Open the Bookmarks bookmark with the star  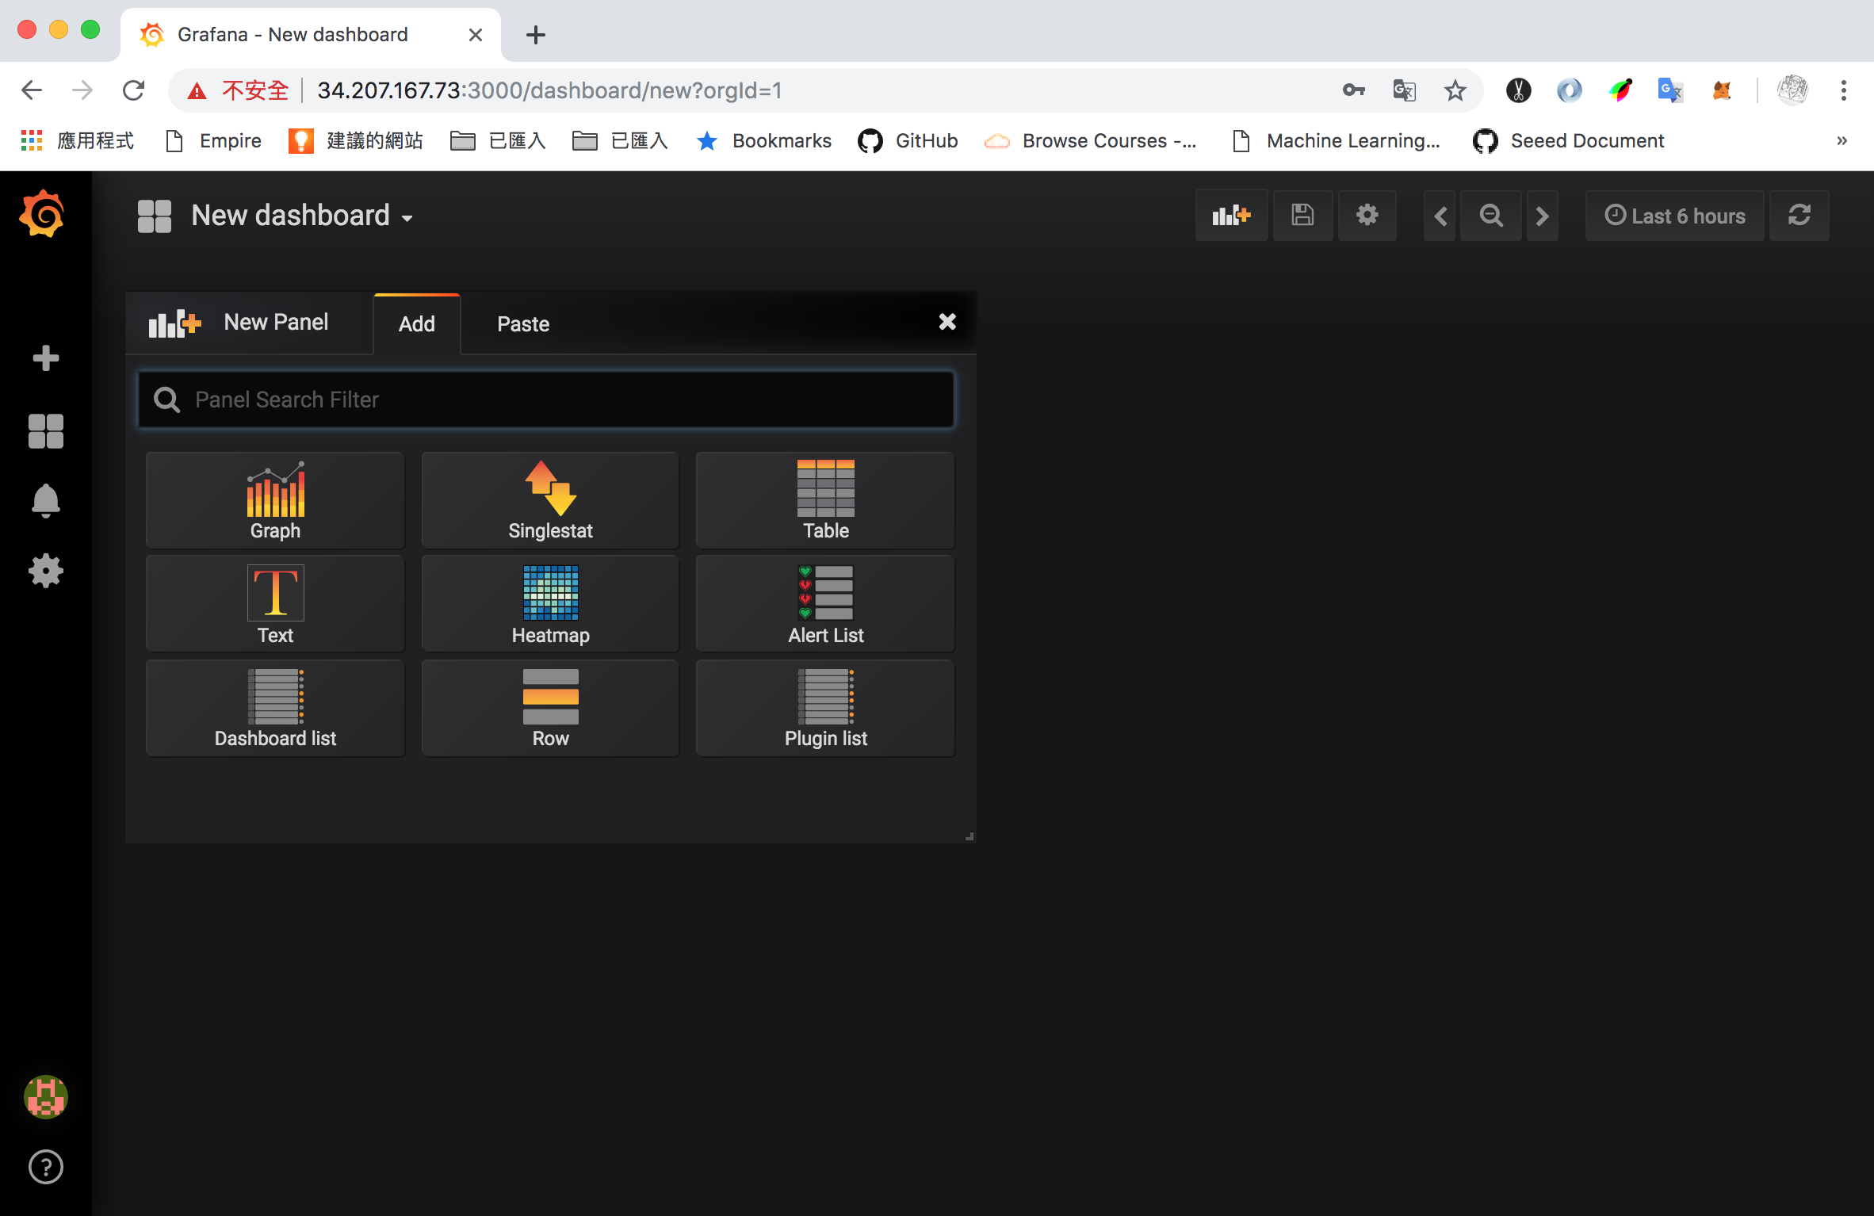[764, 141]
